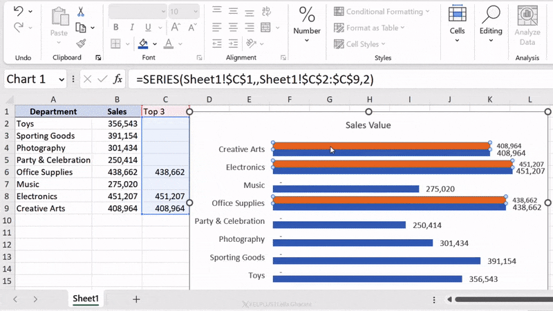Open Fill Color dropdown arrow

pyautogui.click(x=154, y=44)
